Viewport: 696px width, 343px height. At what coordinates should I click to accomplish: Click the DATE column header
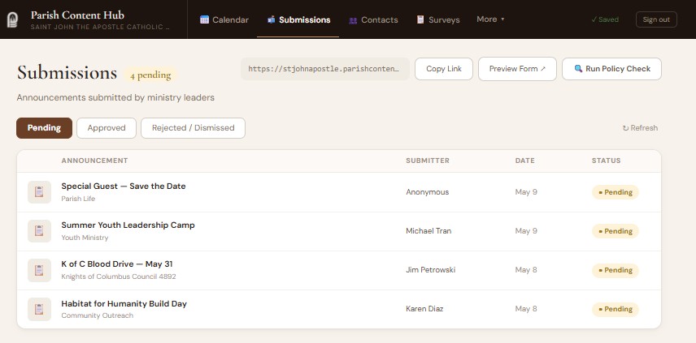(x=524, y=161)
